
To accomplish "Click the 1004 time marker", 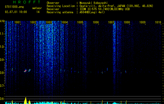I will tap(65, 22).
